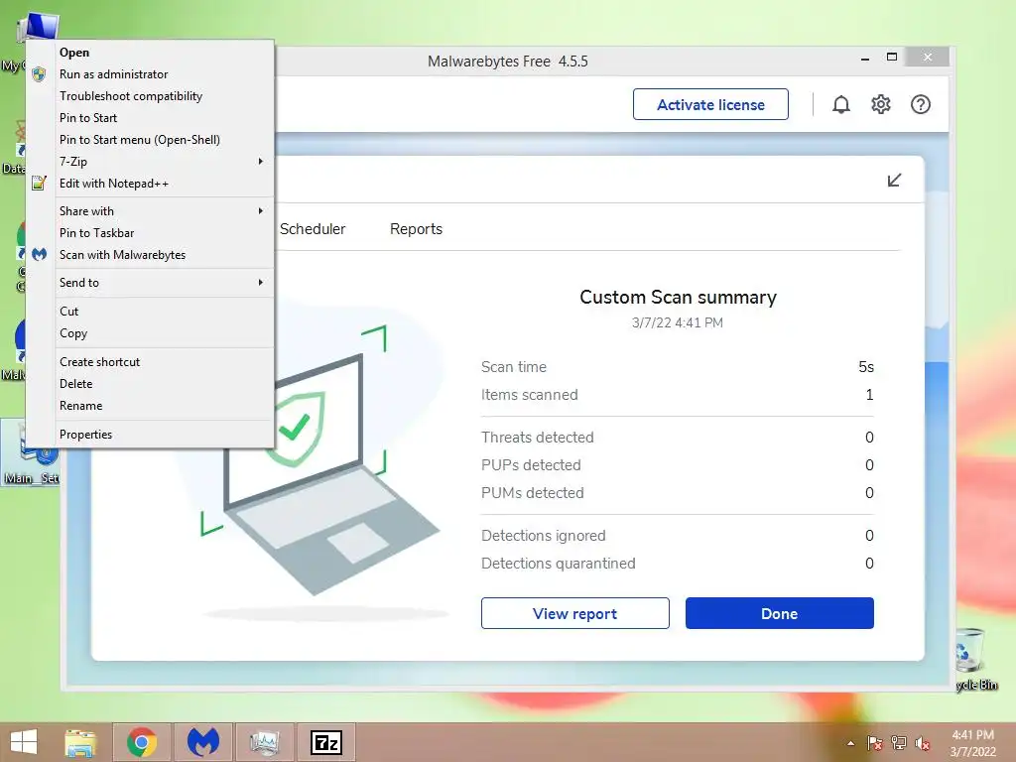Click the Notepad++ icon in the context menu
1016x762 pixels.
(x=39, y=184)
